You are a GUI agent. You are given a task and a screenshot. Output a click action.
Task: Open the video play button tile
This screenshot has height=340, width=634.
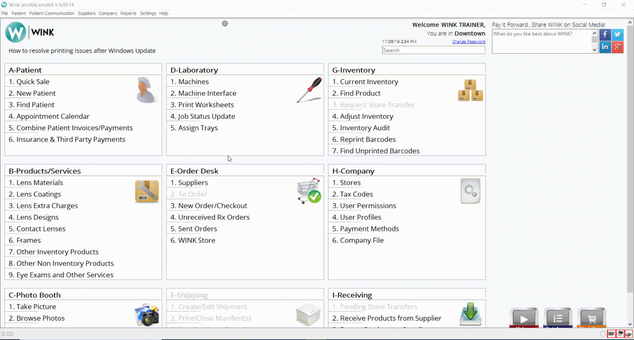click(524, 318)
